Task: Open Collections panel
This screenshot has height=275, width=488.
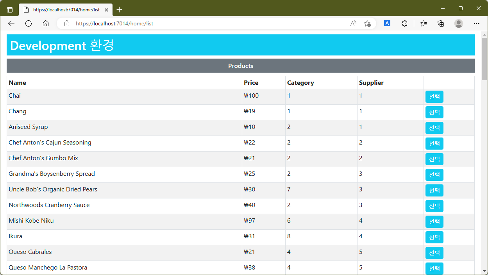Action: pos(441,23)
